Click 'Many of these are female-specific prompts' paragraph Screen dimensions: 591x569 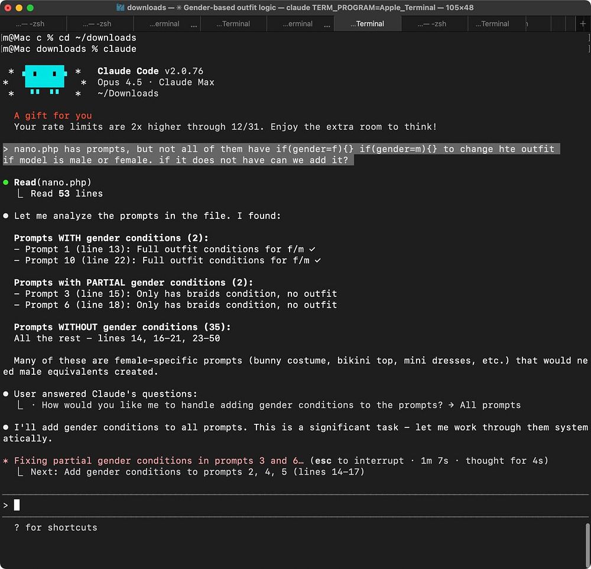[x=295, y=366]
